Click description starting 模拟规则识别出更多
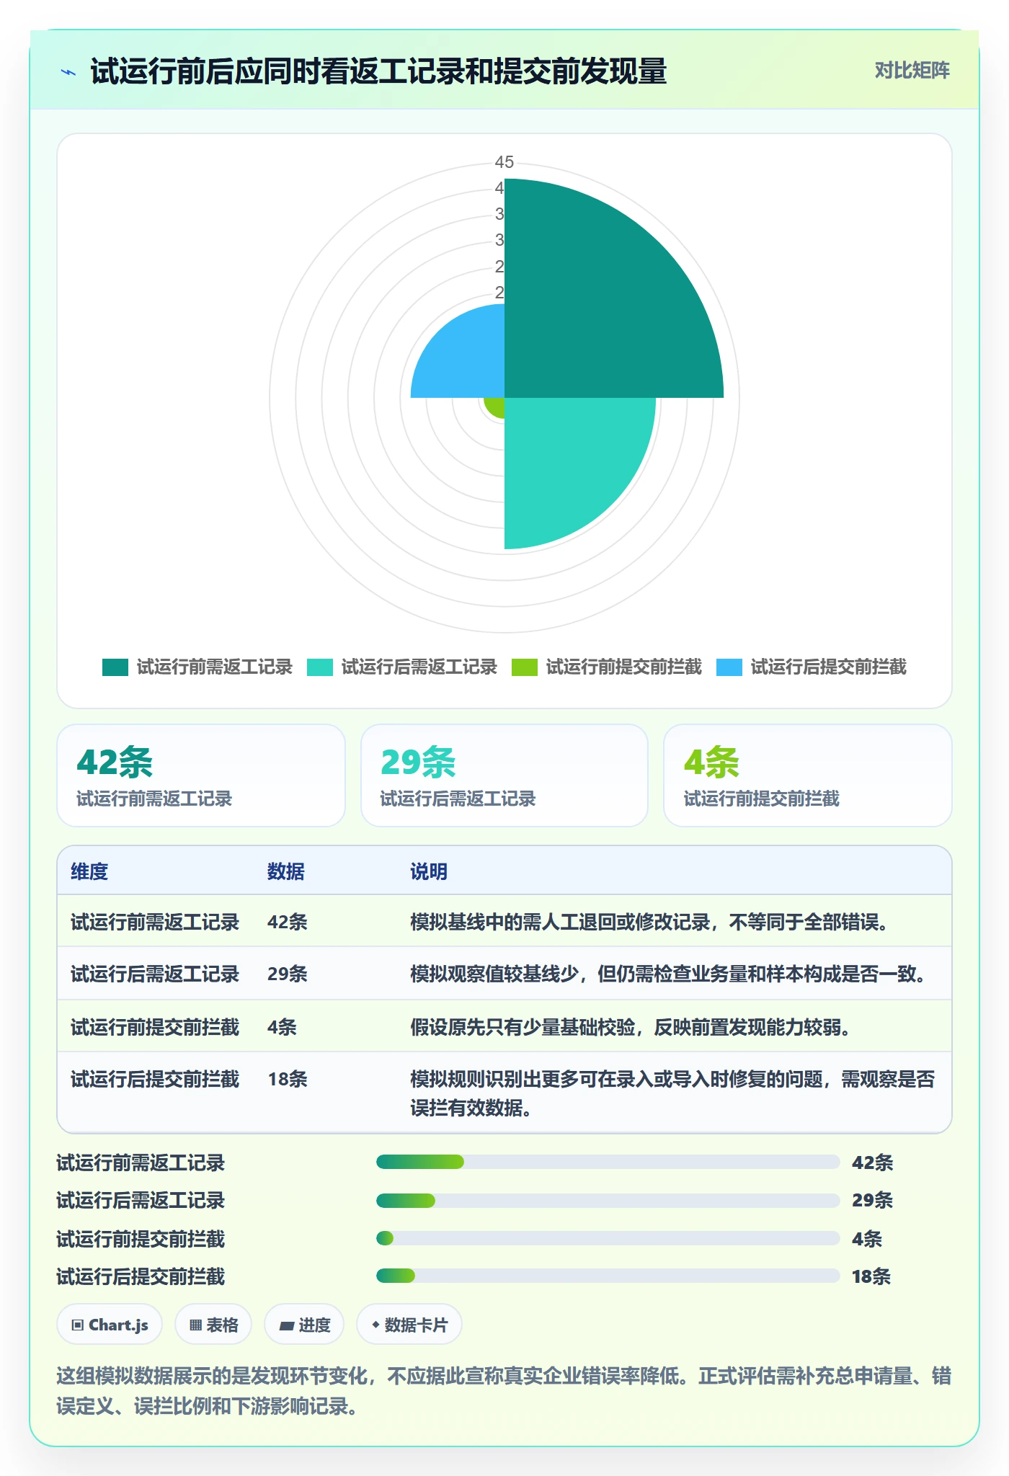Image resolution: width=1009 pixels, height=1476 pixels. tap(672, 1093)
